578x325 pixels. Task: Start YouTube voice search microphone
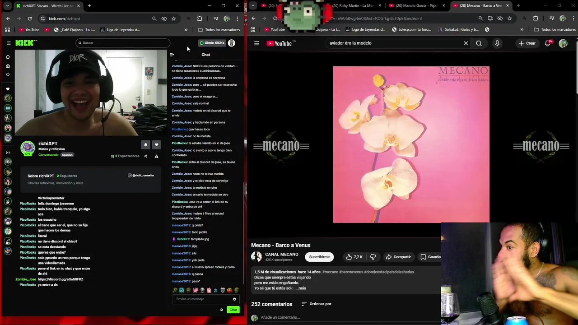497,43
